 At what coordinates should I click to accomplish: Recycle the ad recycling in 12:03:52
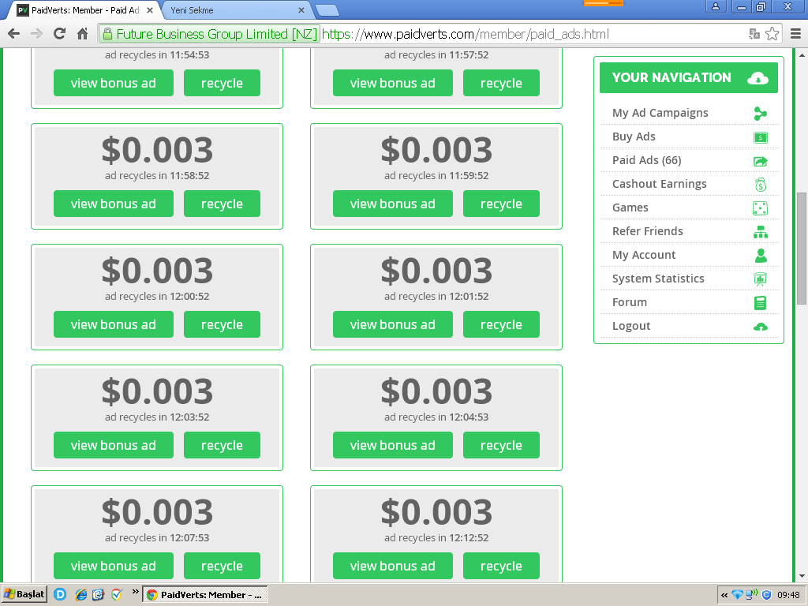pyautogui.click(x=222, y=445)
